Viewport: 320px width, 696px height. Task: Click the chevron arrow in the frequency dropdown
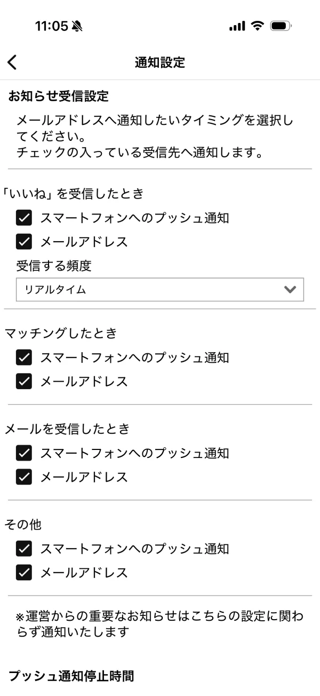[x=290, y=290]
